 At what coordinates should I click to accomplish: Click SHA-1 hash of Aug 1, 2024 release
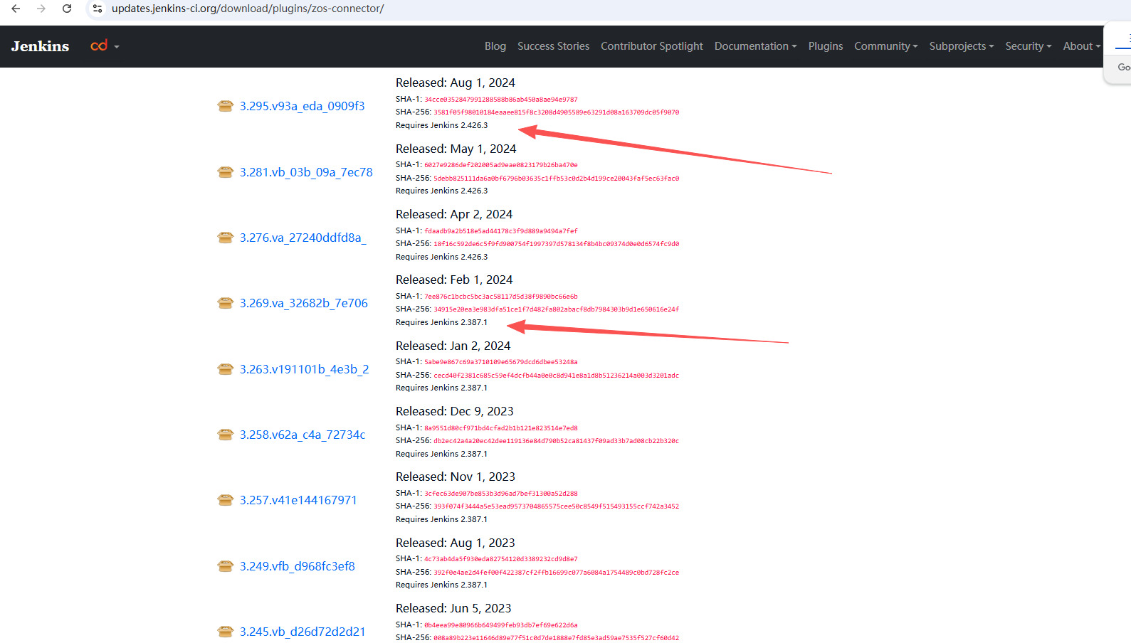pyautogui.click(x=501, y=100)
